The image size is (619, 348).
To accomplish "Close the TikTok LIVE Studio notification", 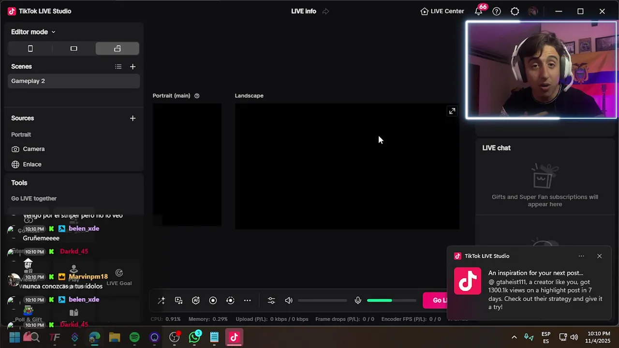I will click(x=599, y=256).
